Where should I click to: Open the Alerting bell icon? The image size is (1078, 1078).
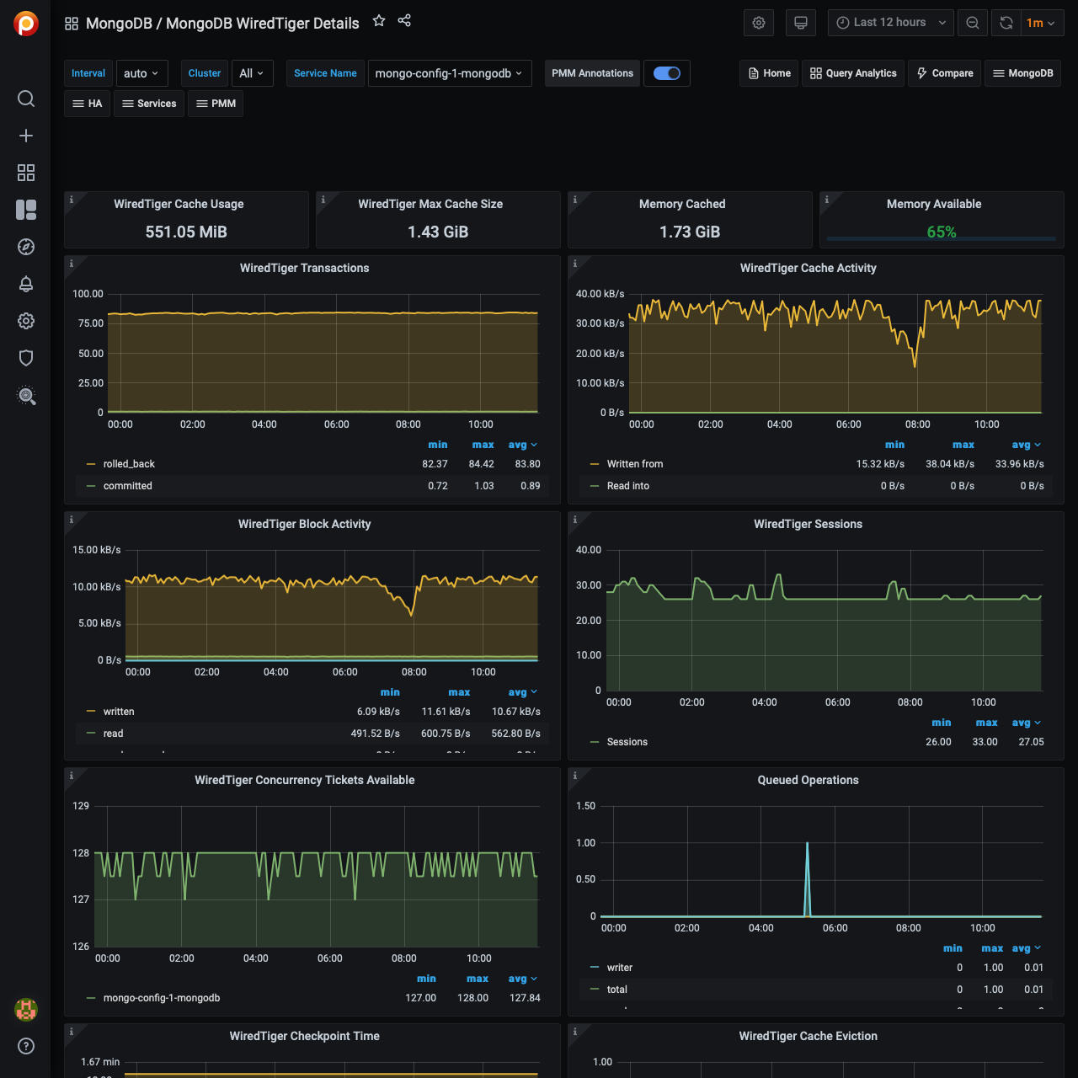tap(26, 284)
